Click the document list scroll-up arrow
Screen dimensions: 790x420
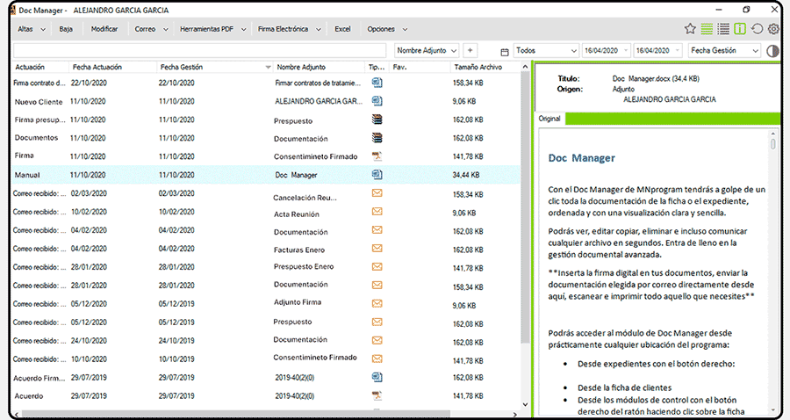click(525, 67)
